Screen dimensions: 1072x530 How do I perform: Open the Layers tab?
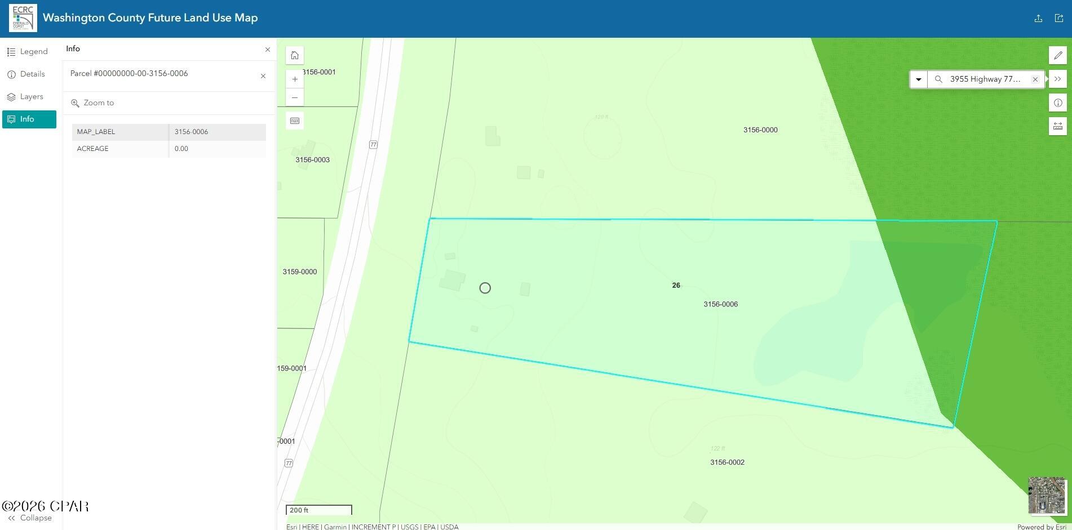pyautogui.click(x=28, y=97)
